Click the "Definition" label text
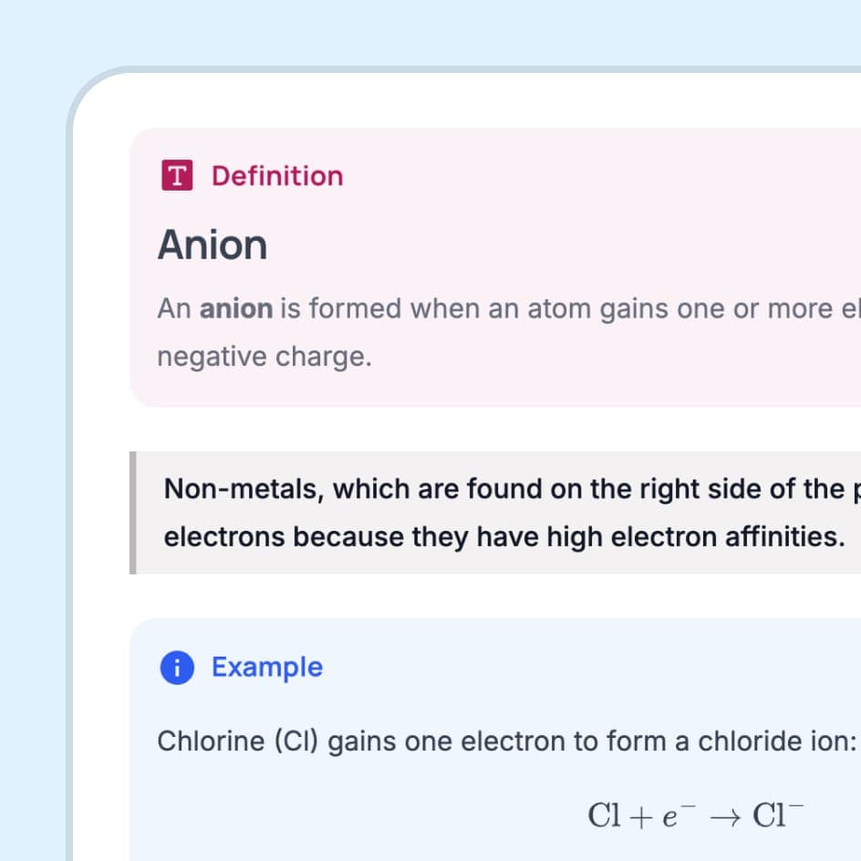The height and width of the screenshot is (861, 861). pyautogui.click(x=277, y=176)
